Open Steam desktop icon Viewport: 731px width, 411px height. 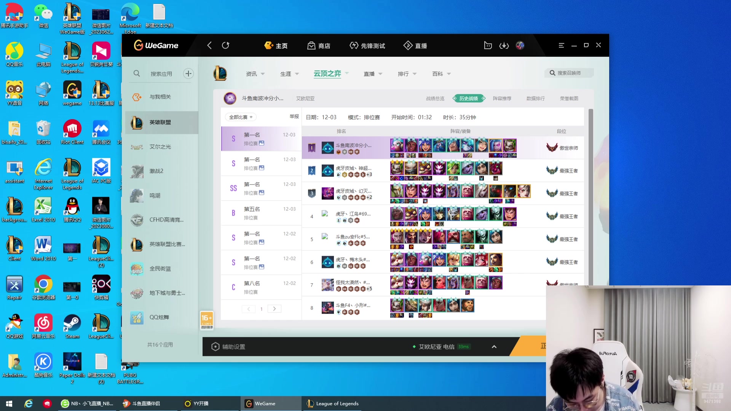(72, 326)
